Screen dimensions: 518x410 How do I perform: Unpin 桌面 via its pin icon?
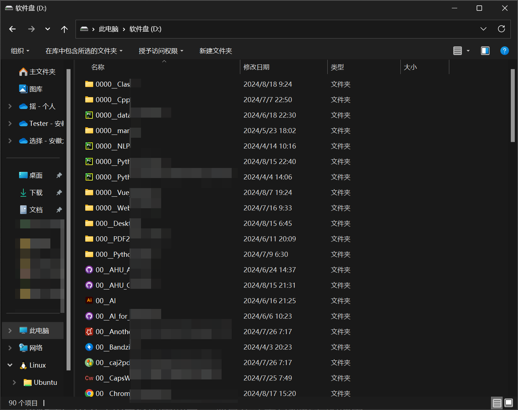point(59,176)
